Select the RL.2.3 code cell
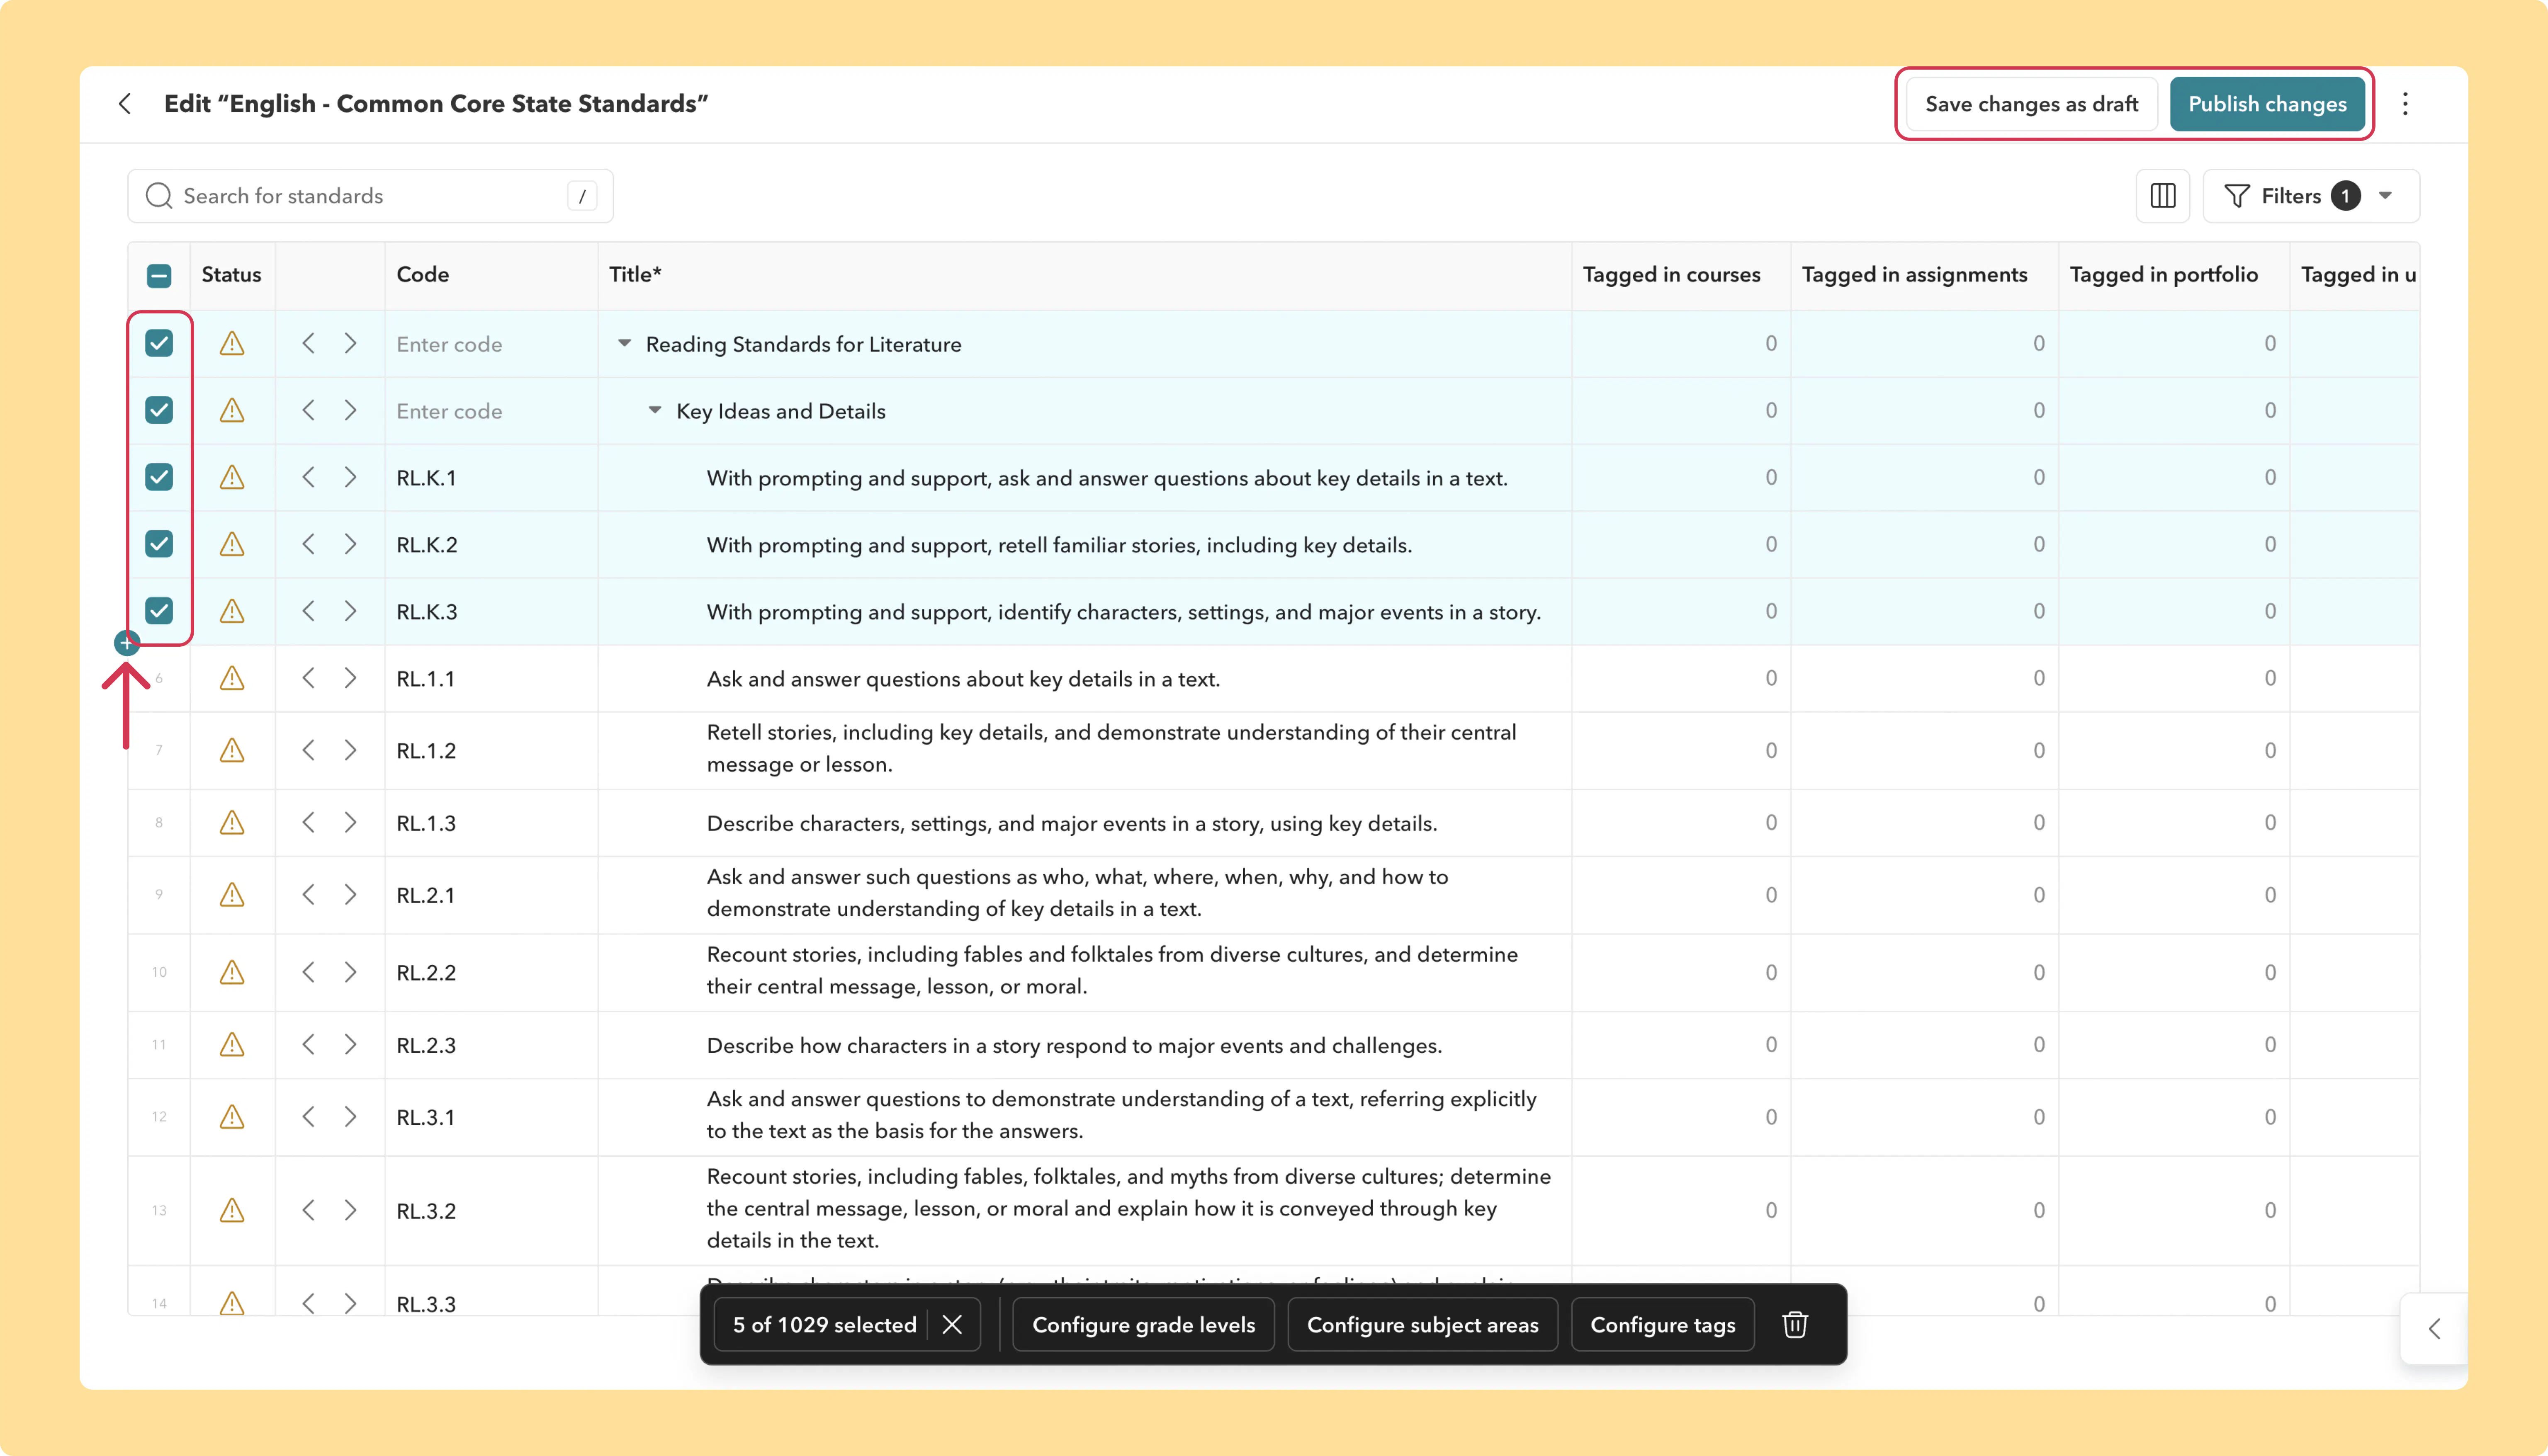 click(x=491, y=1045)
